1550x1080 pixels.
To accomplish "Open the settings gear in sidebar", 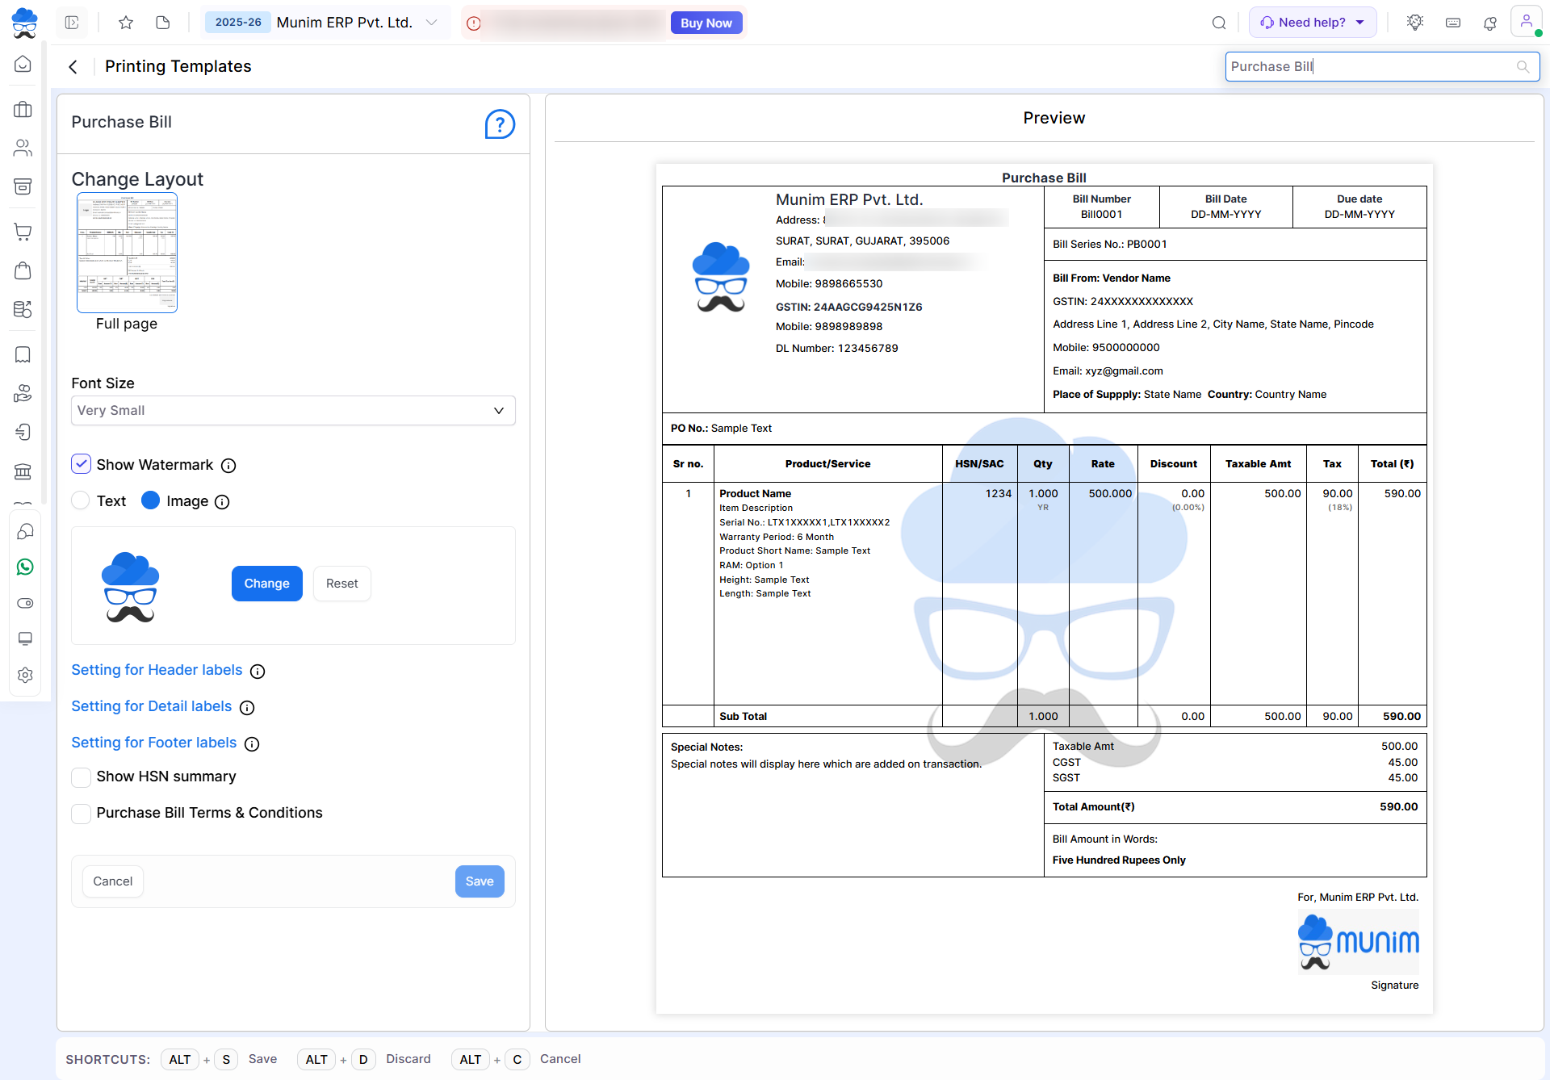I will [25, 675].
